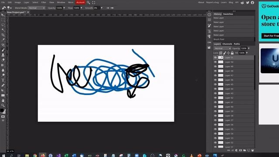The width and height of the screenshot is (279, 157).
Task: Open Windows Start button
Action: (x=3, y=155)
